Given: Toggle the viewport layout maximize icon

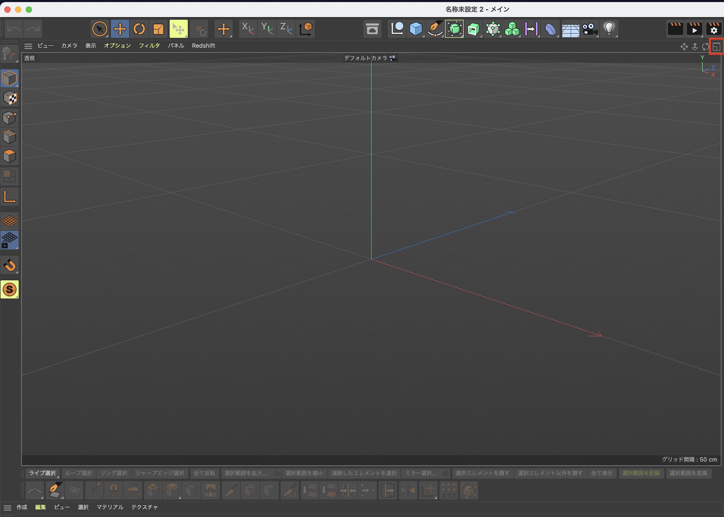Looking at the screenshot, I should click(x=716, y=47).
